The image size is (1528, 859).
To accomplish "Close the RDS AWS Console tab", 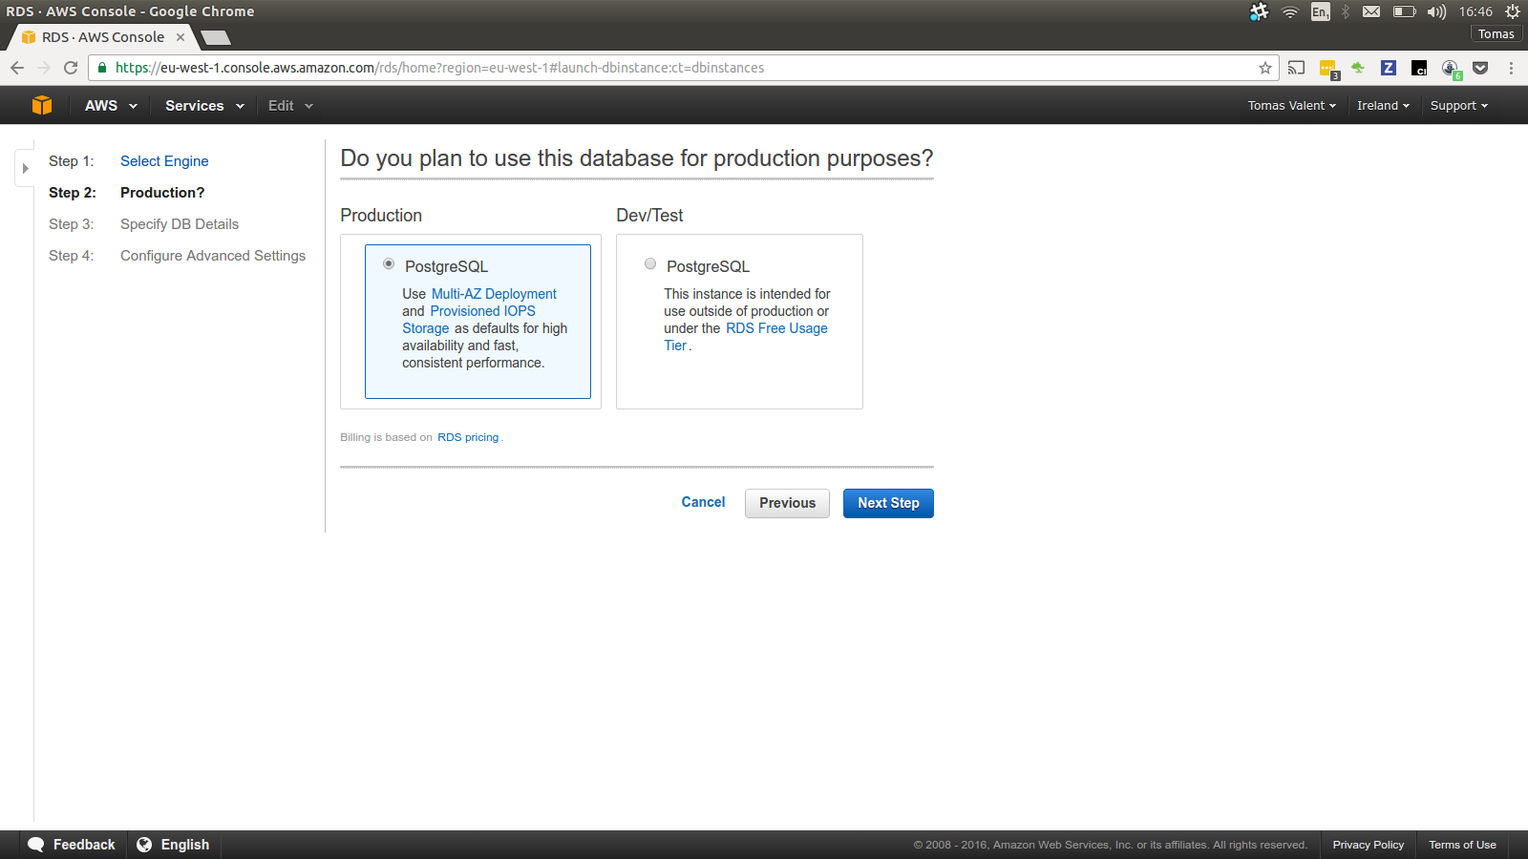I will (180, 37).
